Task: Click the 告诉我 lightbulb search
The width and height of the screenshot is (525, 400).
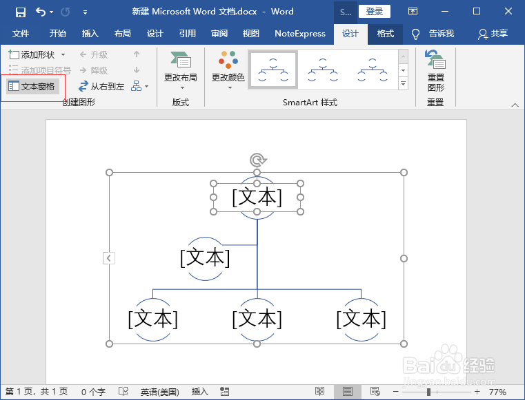Action: [x=434, y=34]
